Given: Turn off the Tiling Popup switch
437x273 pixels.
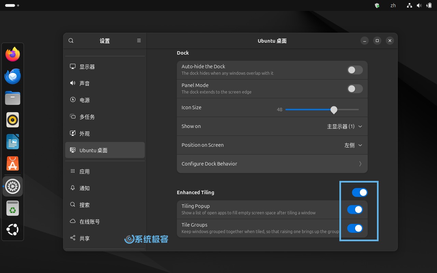Looking at the screenshot, I should (x=355, y=210).
